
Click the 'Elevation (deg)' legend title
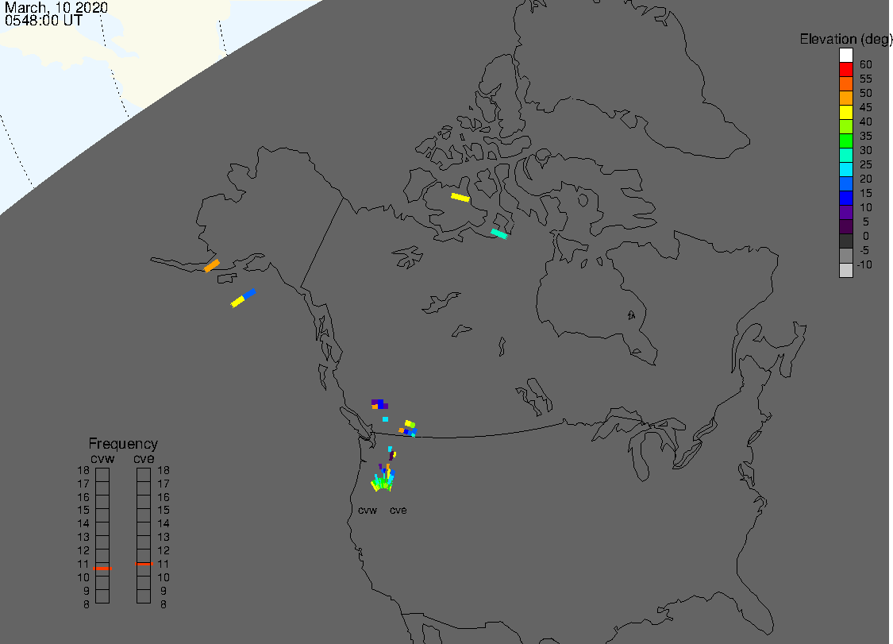(x=845, y=40)
